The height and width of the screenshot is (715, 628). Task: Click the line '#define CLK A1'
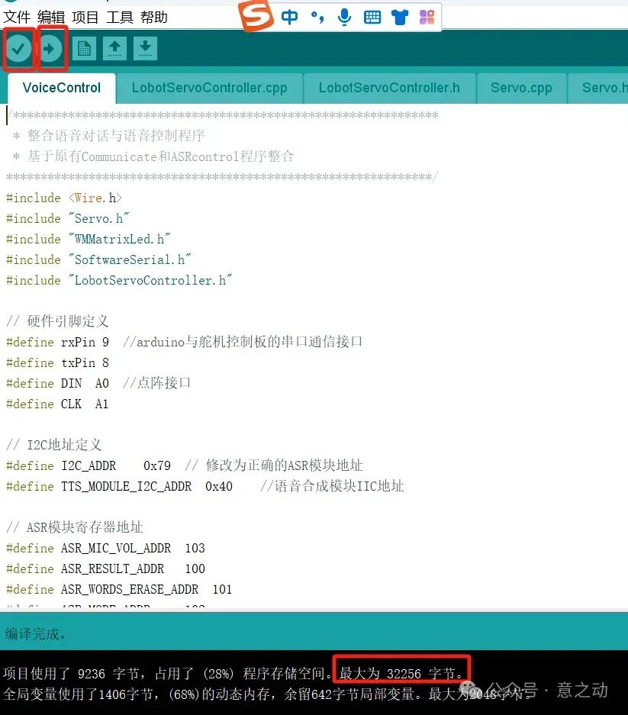pos(57,404)
